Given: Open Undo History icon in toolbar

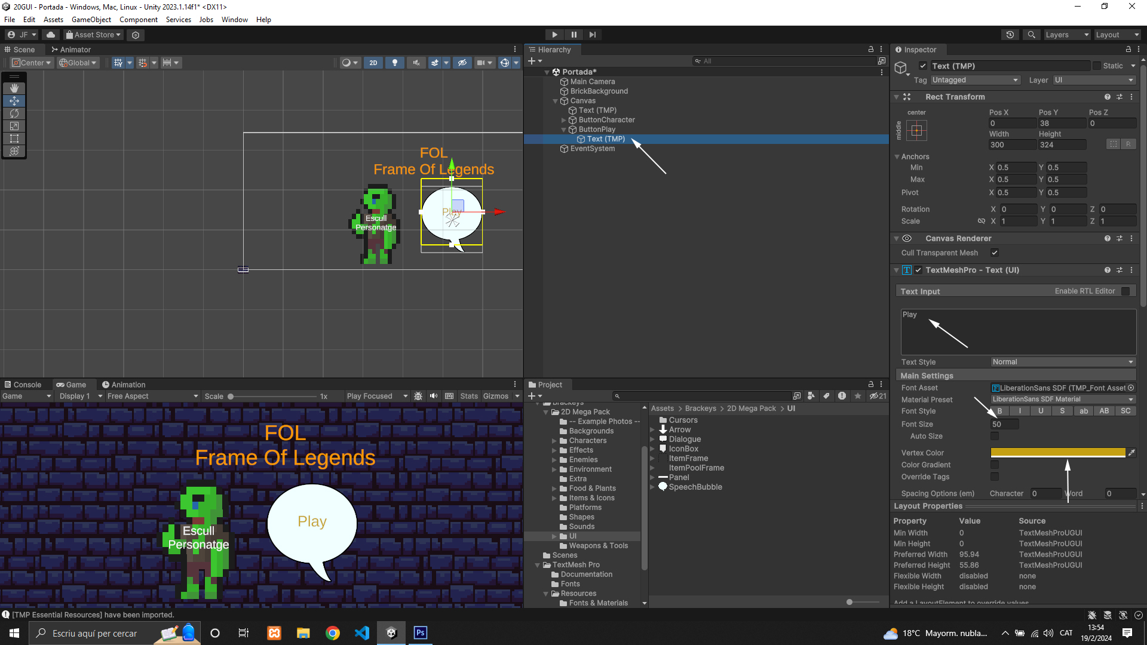Looking at the screenshot, I should [x=1010, y=35].
